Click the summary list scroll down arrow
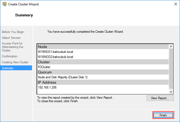The height and width of the screenshot is (122, 180). [171, 92]
